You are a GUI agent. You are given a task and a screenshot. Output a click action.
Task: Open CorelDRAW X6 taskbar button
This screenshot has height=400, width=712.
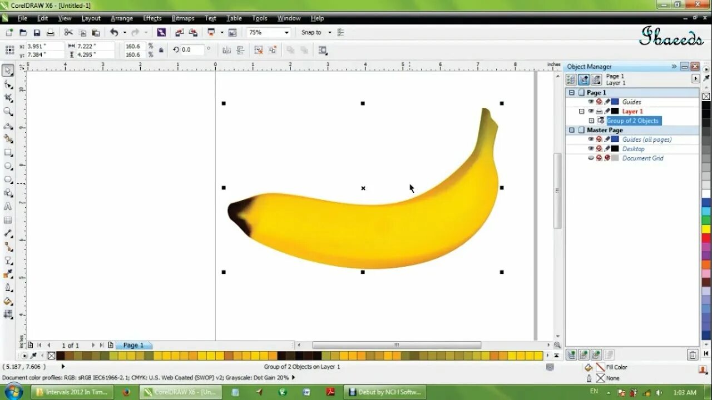(180, 392)
